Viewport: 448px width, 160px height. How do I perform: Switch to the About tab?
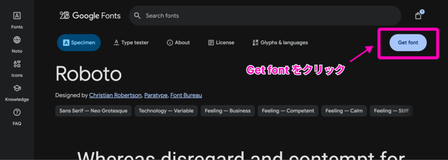click(x=178, y=43)
